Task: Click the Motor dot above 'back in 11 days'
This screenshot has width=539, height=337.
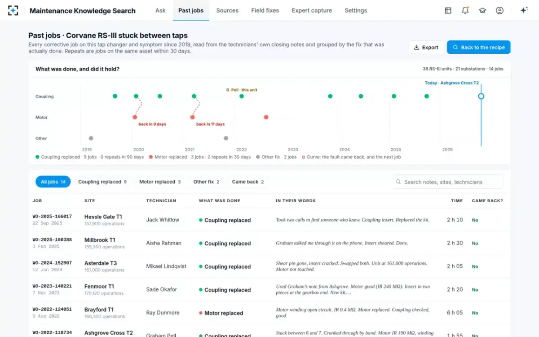Action: [x=193, y=117]
